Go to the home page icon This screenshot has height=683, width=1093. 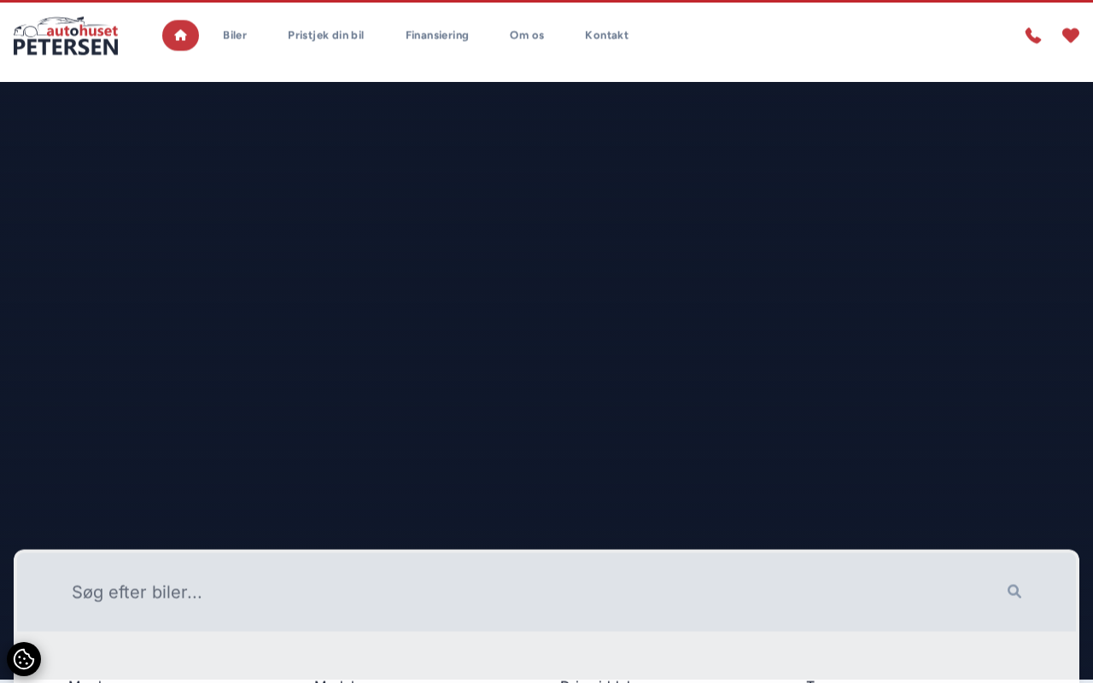point(180,36)
